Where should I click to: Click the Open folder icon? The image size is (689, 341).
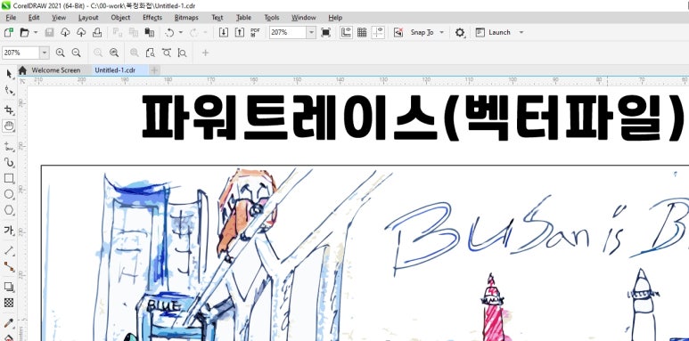pos(25,32)
